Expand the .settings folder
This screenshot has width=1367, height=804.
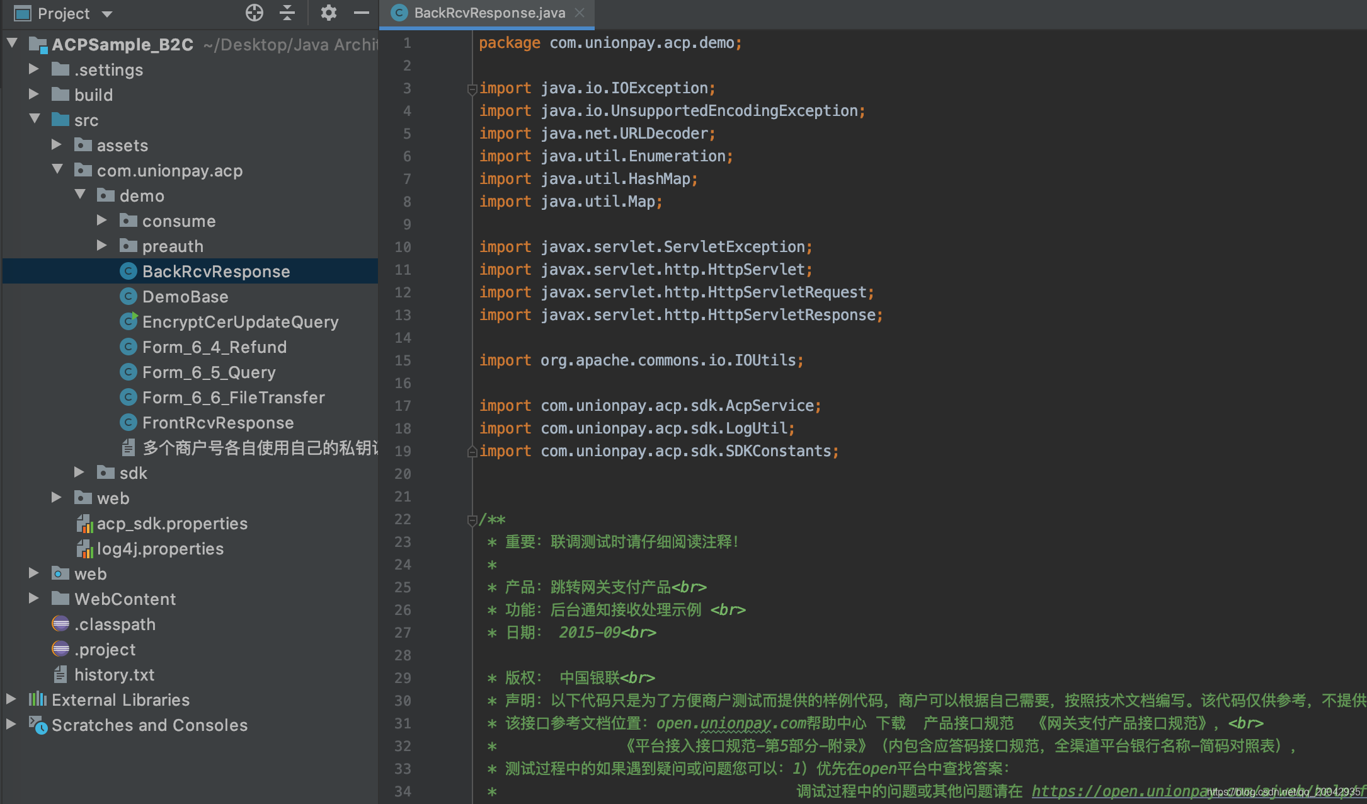(34, 69)
